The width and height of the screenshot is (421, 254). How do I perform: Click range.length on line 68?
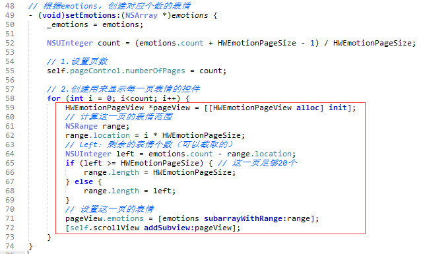[x=112, y=191]
